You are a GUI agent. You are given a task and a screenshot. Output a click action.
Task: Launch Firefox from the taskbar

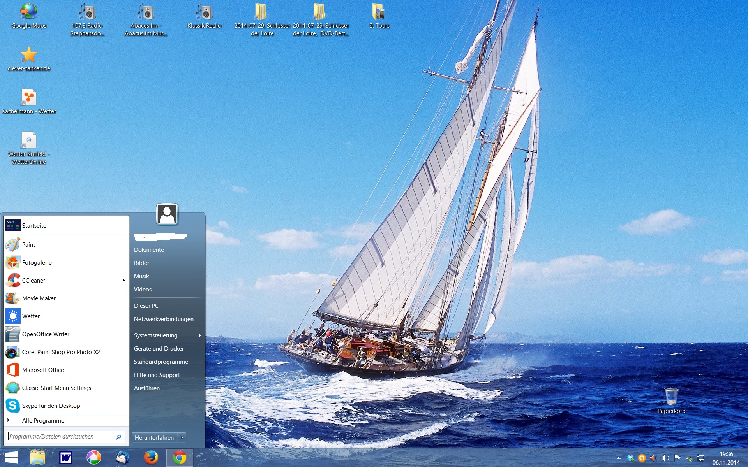pyautogui.click(x=151, y=458)
